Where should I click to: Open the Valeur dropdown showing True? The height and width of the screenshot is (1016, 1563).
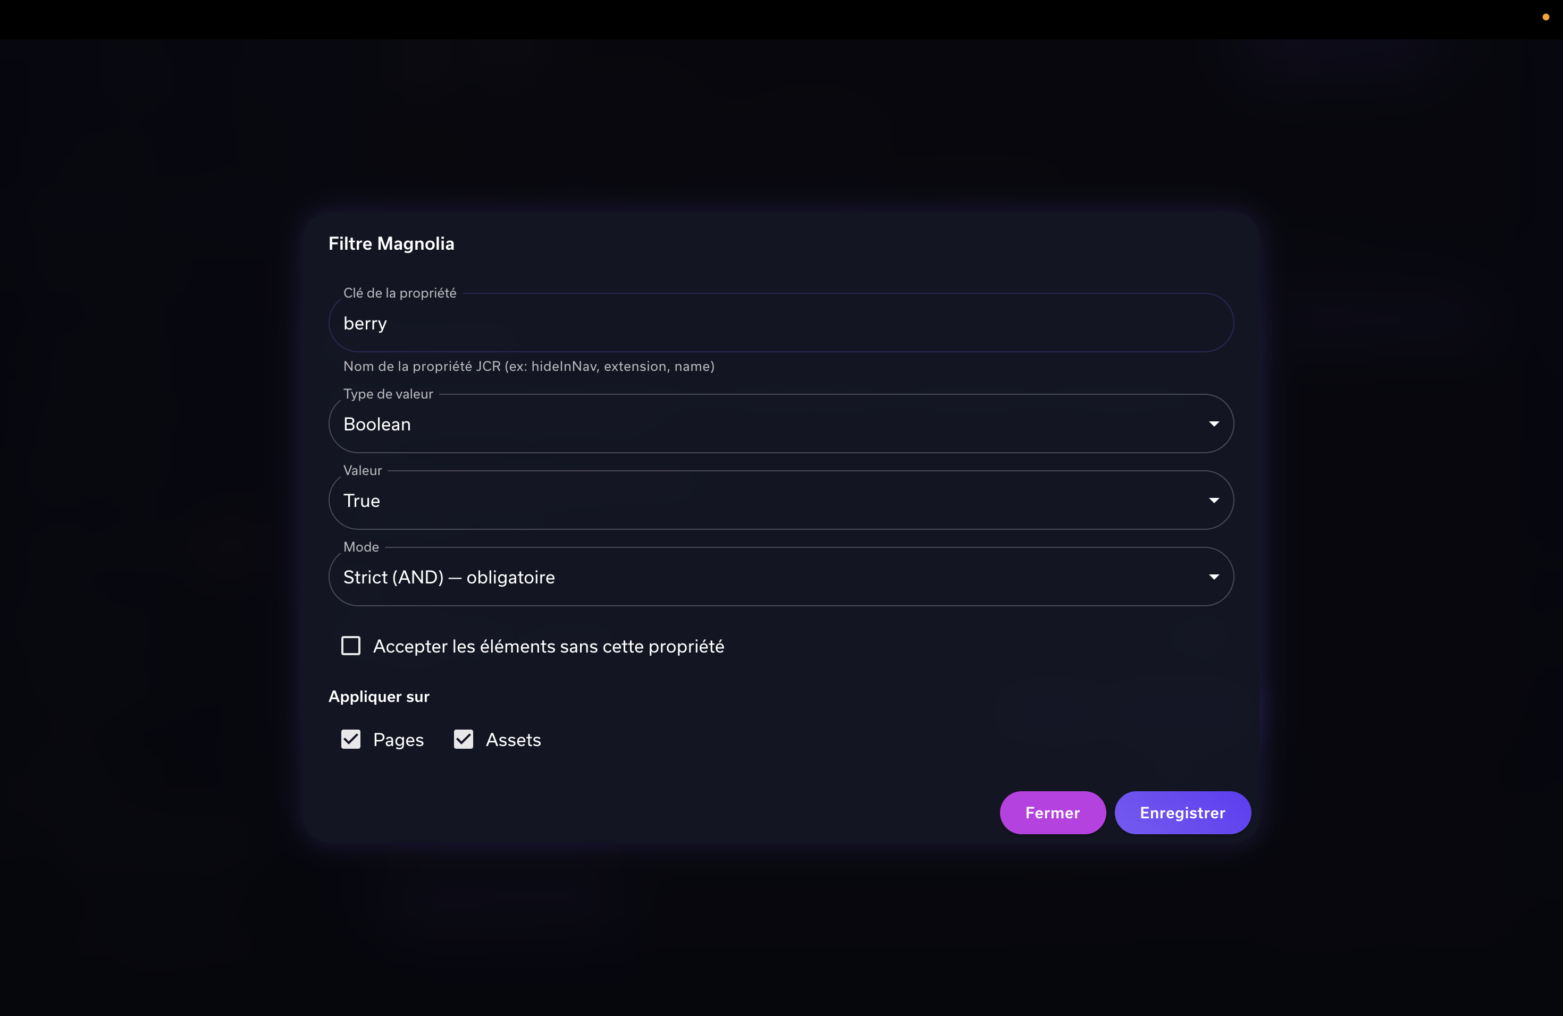780,500
